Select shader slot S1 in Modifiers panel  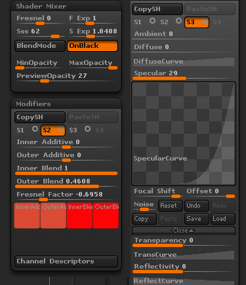(x=27, y=130)
